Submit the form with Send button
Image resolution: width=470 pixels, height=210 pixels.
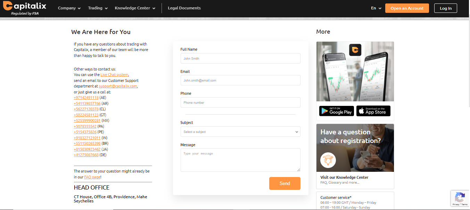[285, 183]
